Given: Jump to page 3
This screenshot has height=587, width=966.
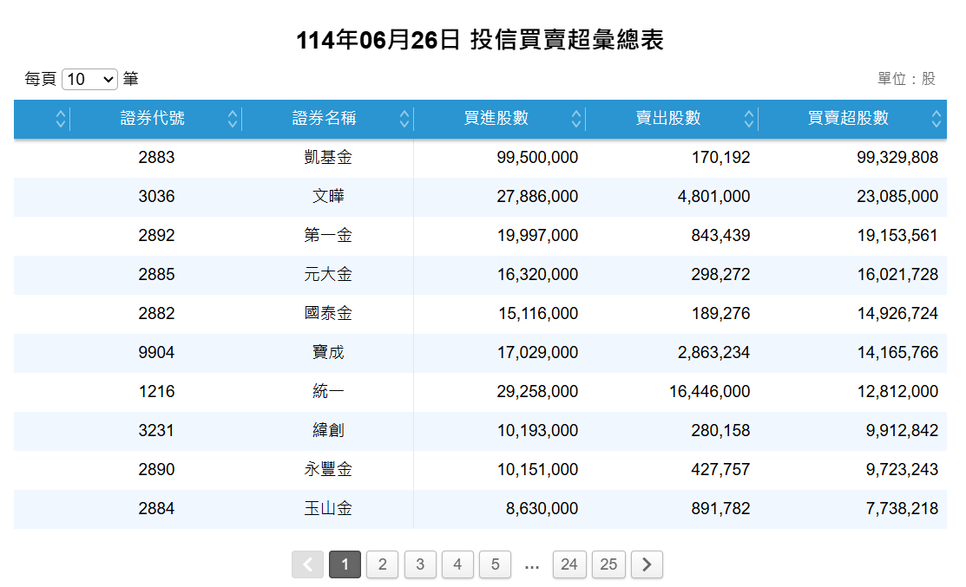Looking at the screenshot, I should tap(420, 564).
